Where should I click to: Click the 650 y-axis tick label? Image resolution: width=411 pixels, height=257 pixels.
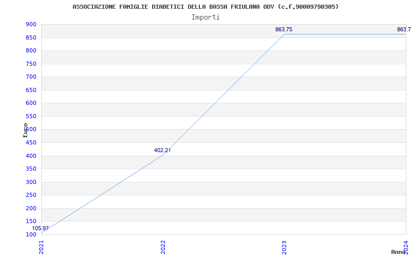click(x=31, y=90)
